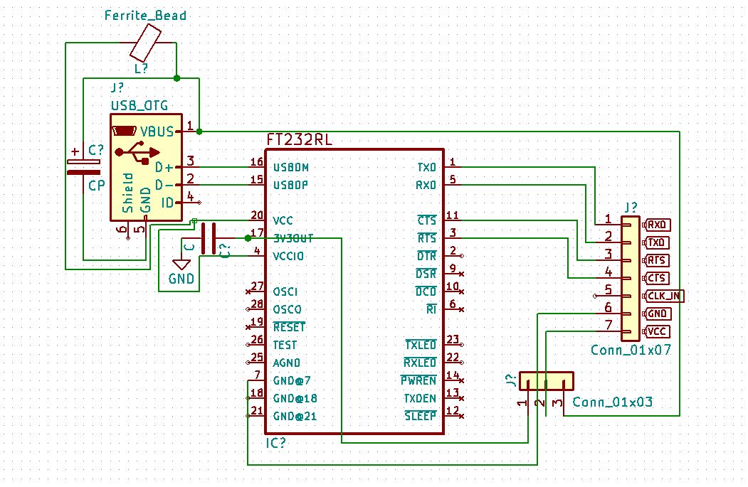Screen dimensions: 748x487
Task: Click the RESET pin label
Action: (289, 327)
